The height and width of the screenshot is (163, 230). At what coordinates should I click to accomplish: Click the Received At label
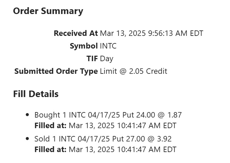point(76,33)
